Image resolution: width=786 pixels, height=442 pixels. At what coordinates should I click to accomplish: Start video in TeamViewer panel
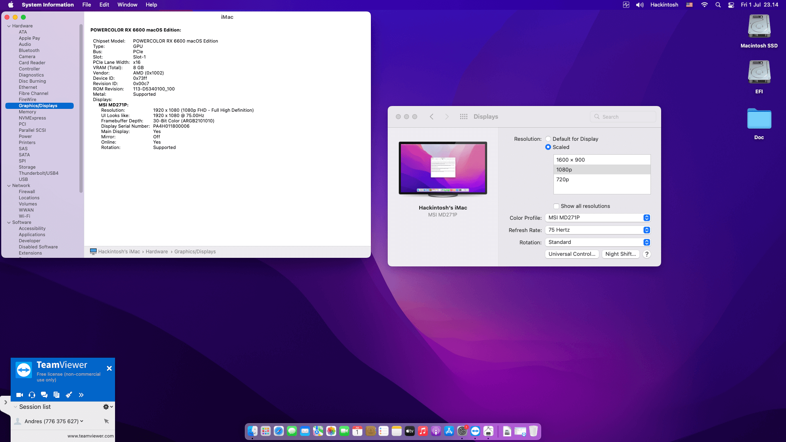19,395
